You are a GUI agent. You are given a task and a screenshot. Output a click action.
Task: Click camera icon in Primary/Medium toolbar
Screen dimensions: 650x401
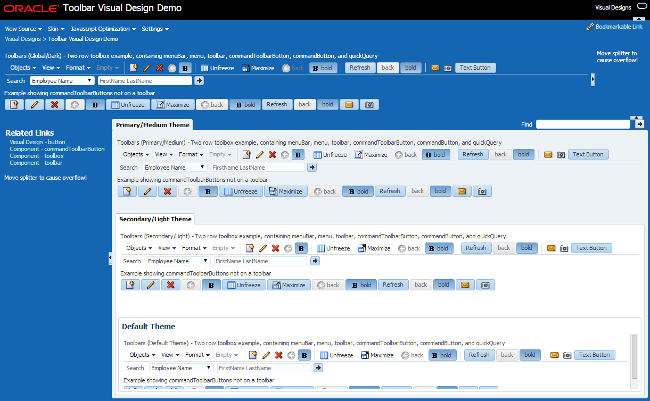pyautogui.click(x=561, y=155)
